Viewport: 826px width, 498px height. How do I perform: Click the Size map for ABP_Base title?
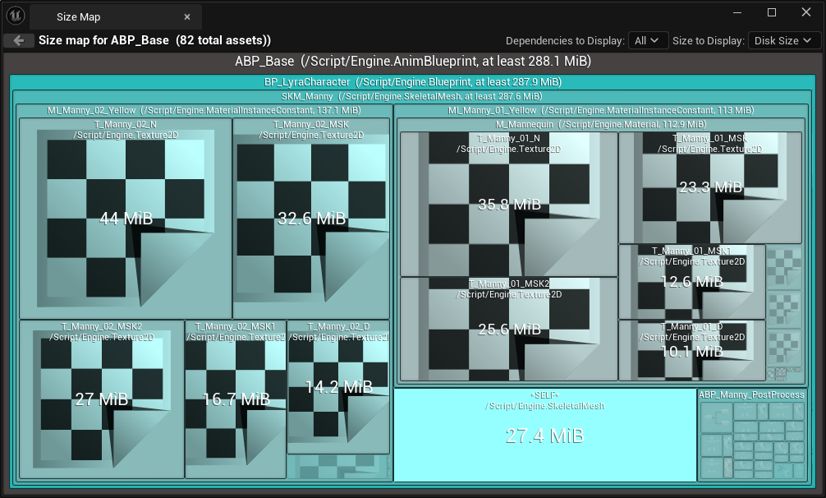point(155,40)
